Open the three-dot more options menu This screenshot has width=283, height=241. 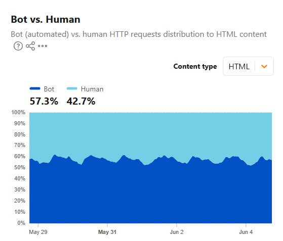click(x=43, y=46)
